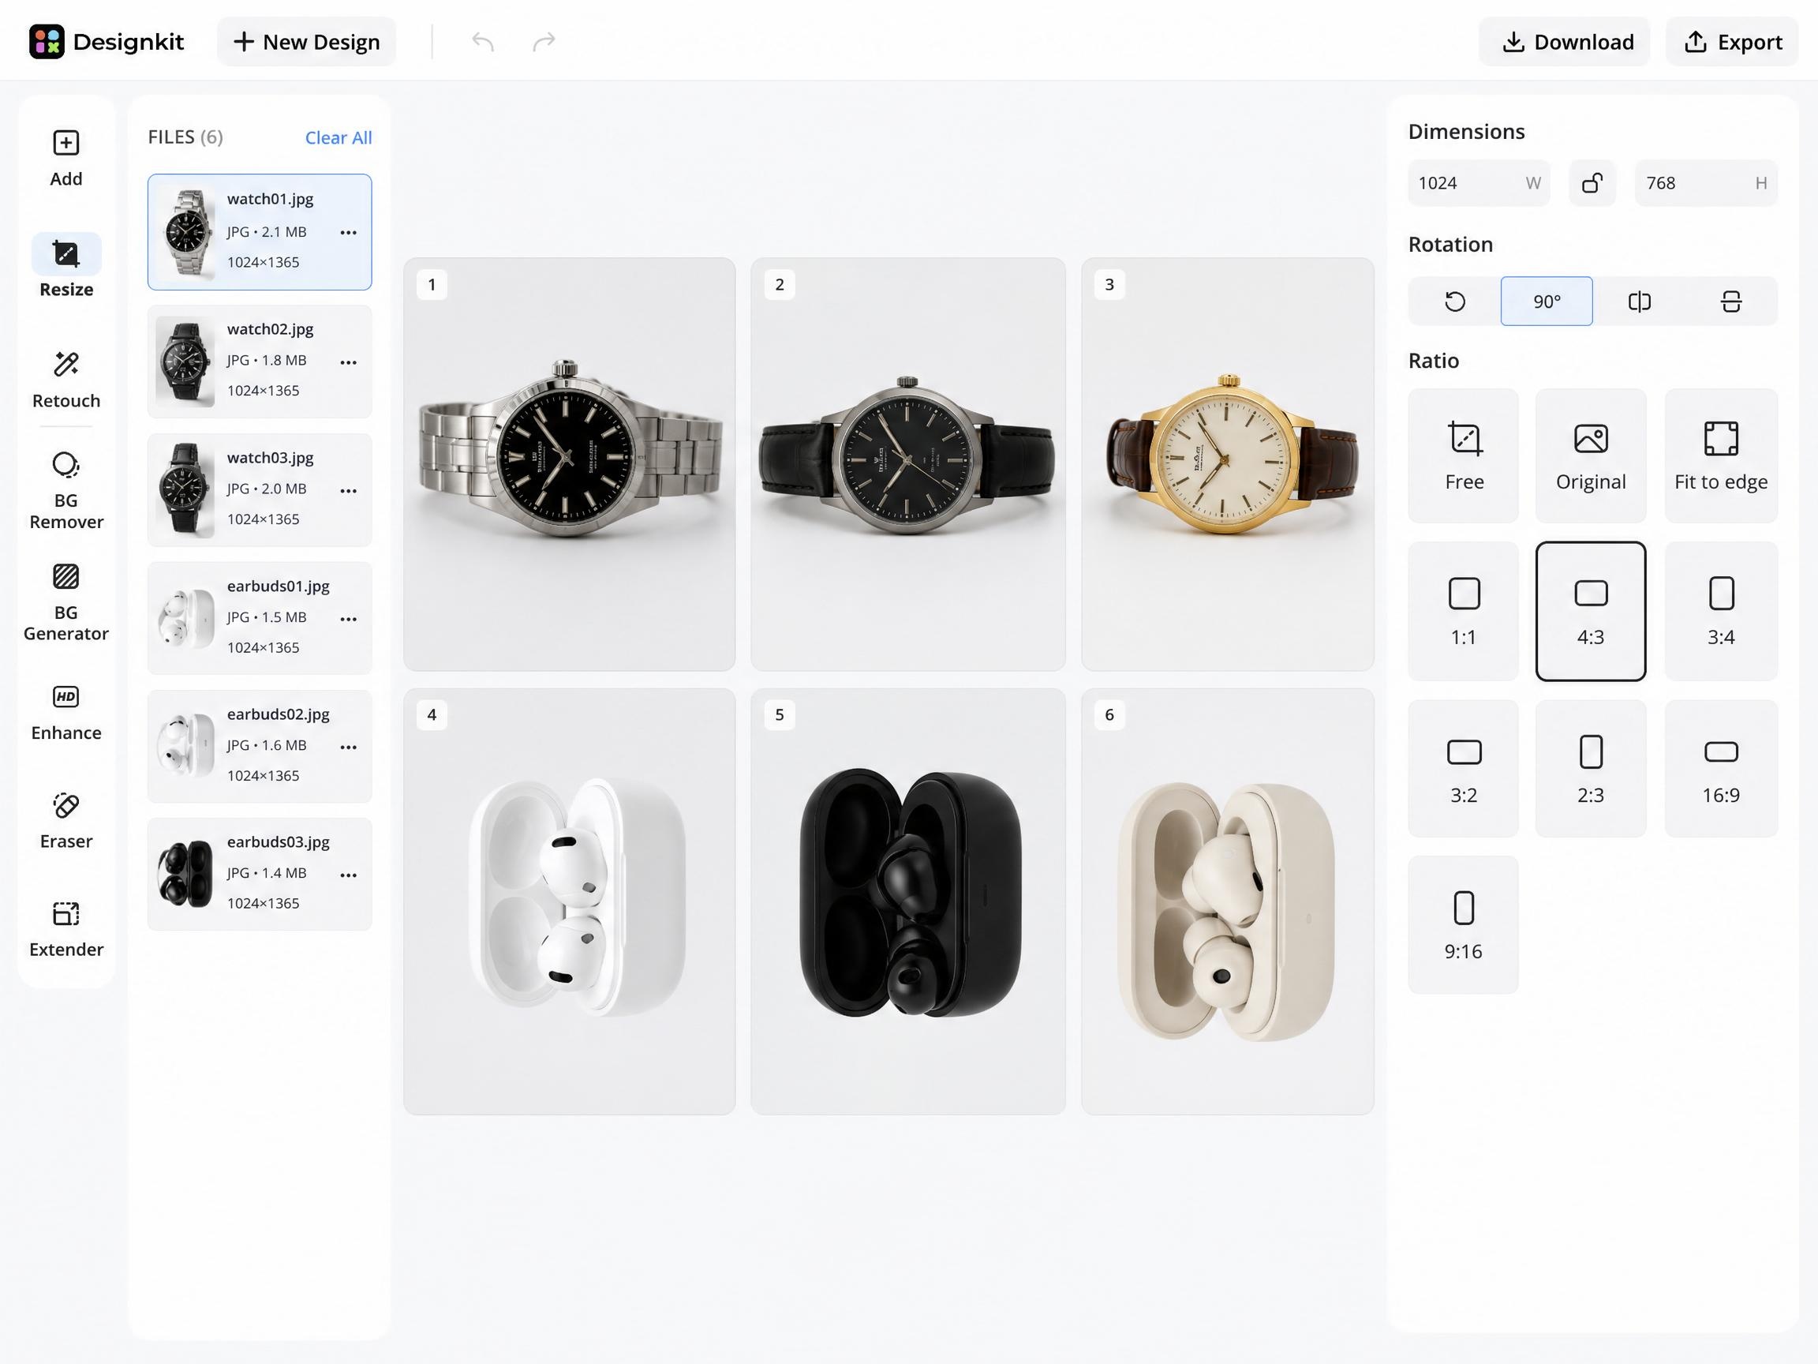
Task: Click the Clear All link
Action: coord(338,137)
